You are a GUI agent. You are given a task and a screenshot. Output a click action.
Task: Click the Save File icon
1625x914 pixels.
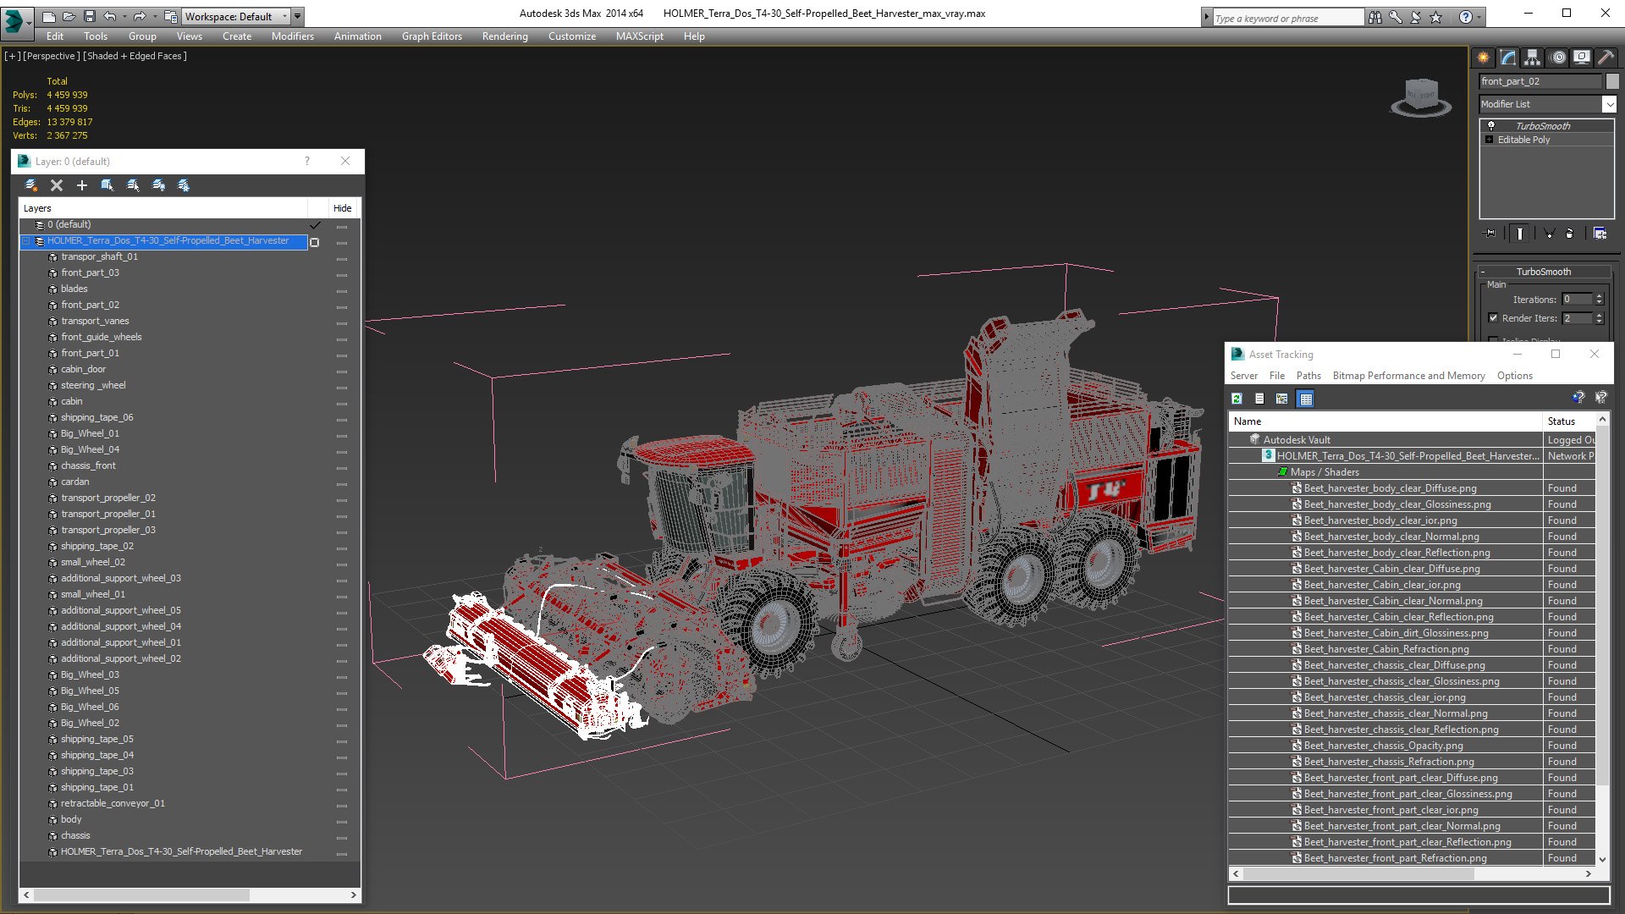[x=89, y=16]
